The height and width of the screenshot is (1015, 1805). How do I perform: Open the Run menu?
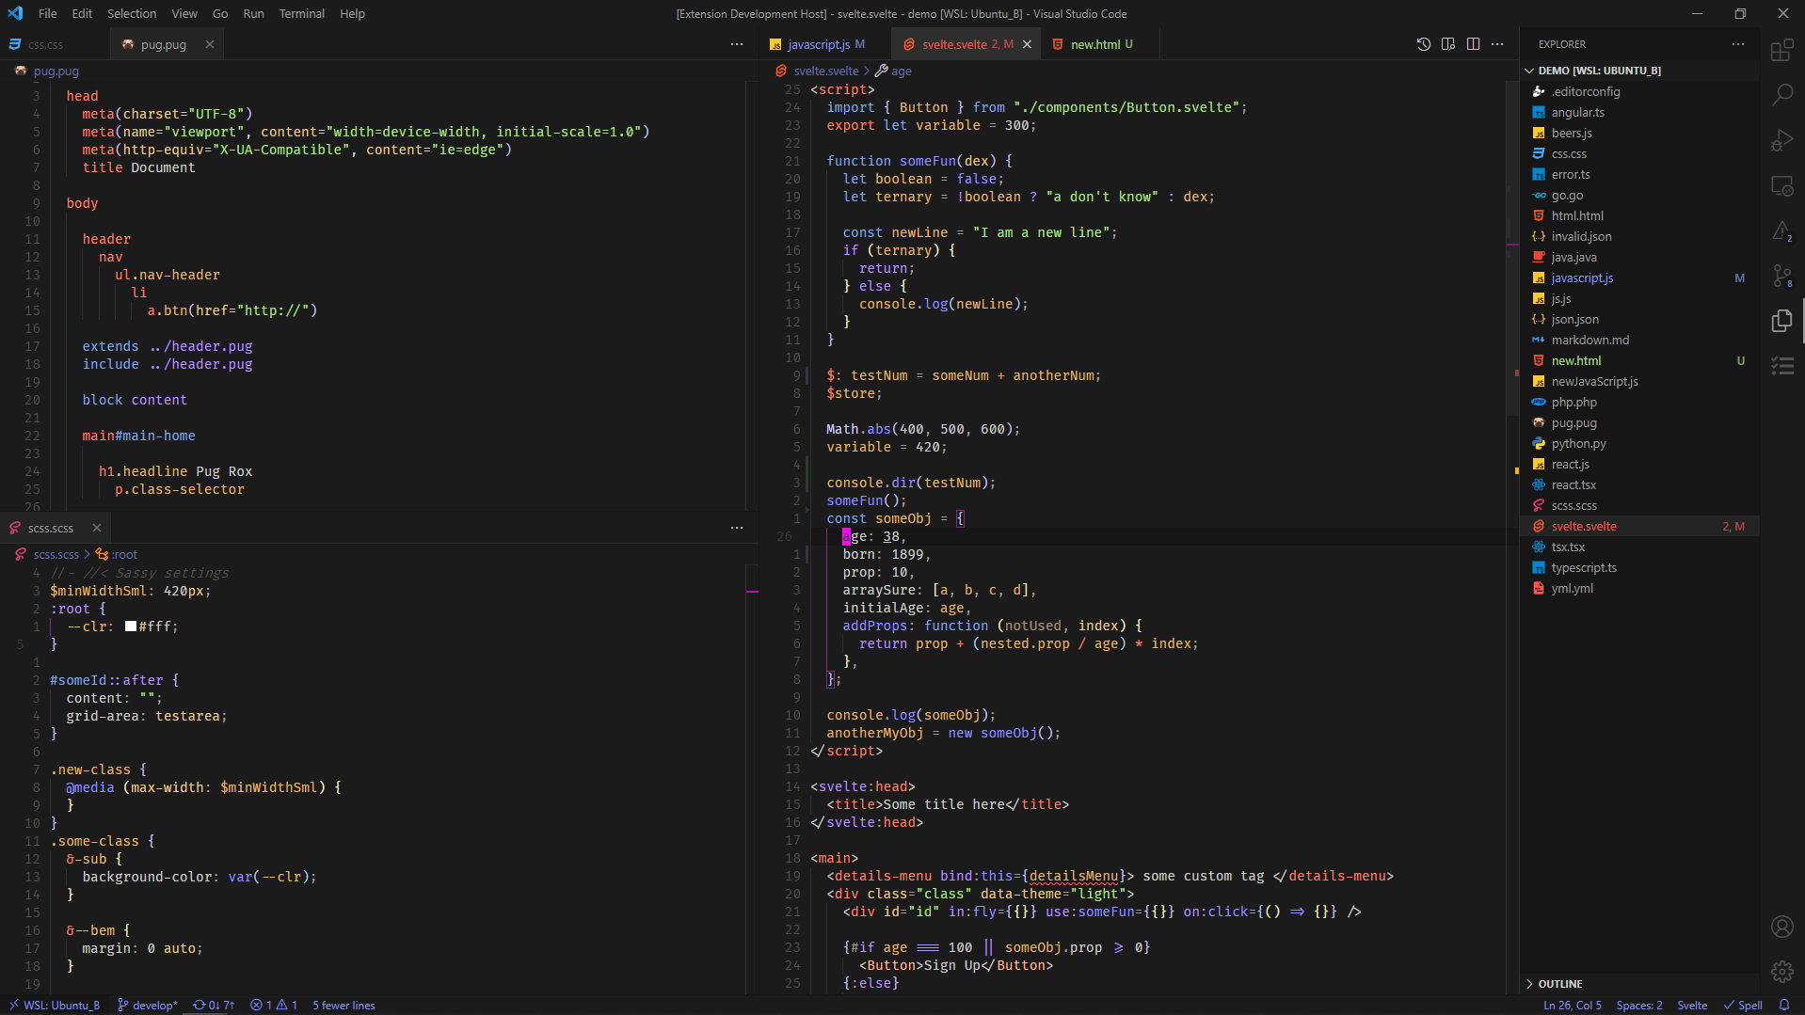click(x=253, y=13)
